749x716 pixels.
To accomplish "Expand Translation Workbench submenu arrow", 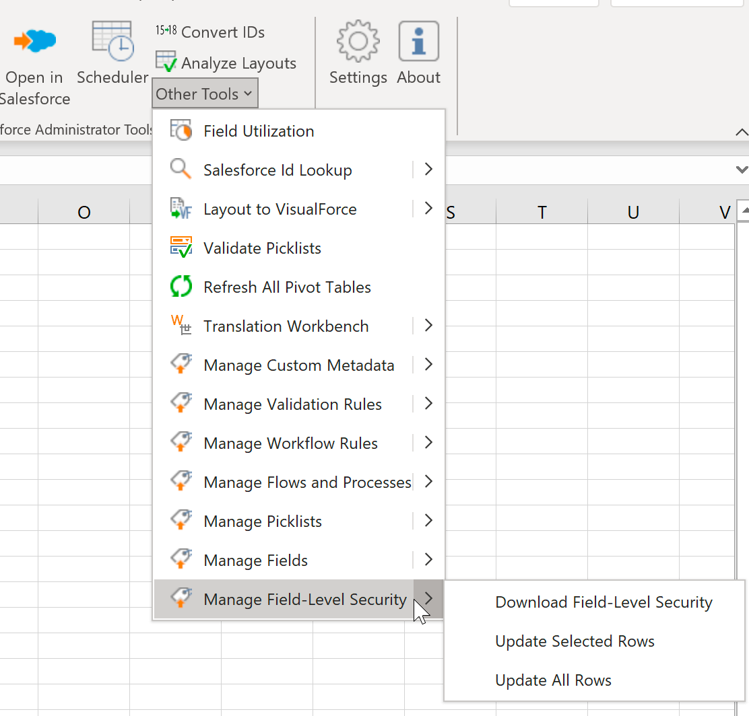I will 428,326.
